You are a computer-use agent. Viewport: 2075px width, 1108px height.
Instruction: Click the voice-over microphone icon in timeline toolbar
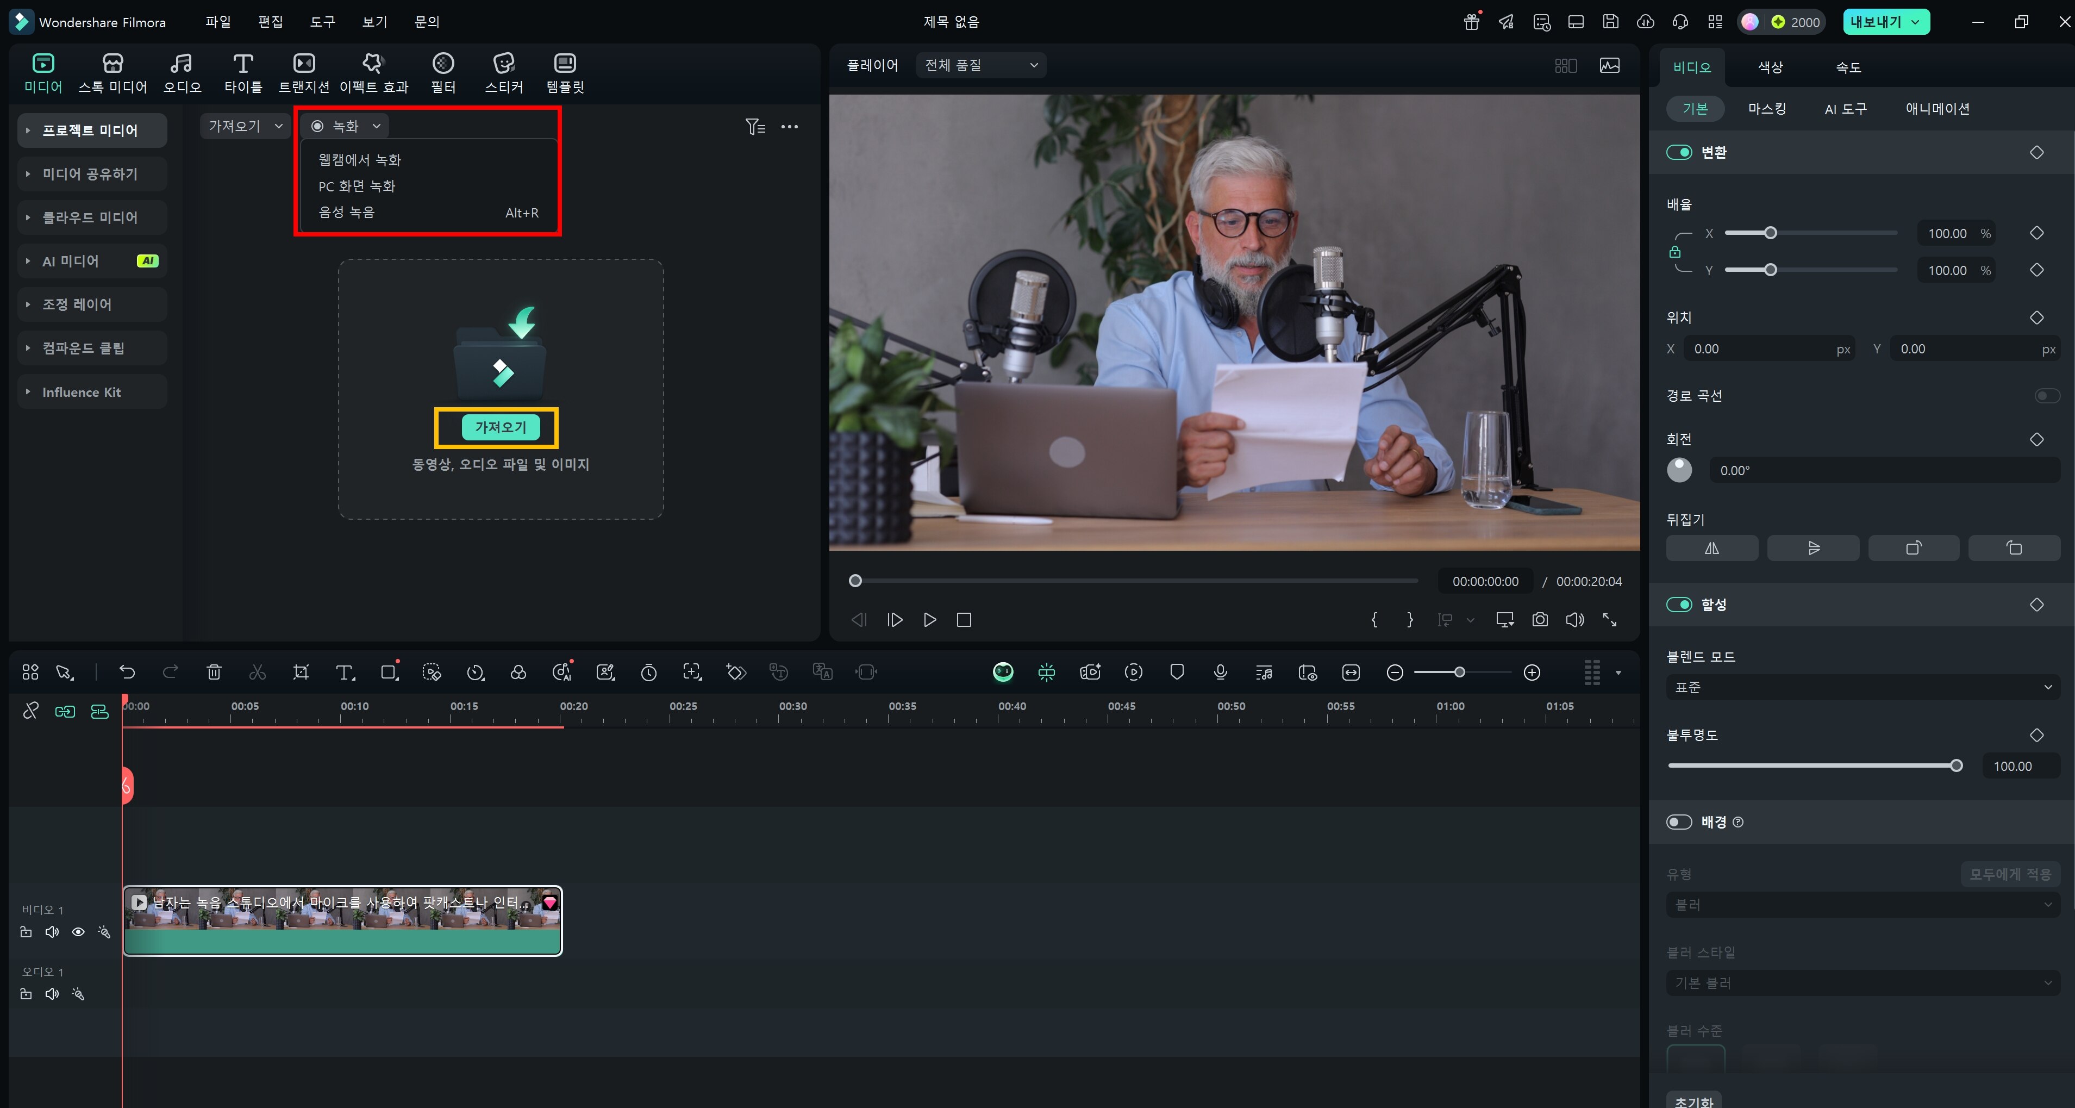click(x=1220, y=672)
